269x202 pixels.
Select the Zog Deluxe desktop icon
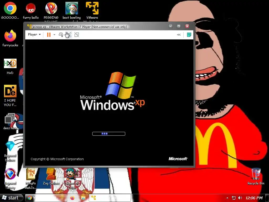(x=51, y=177)
